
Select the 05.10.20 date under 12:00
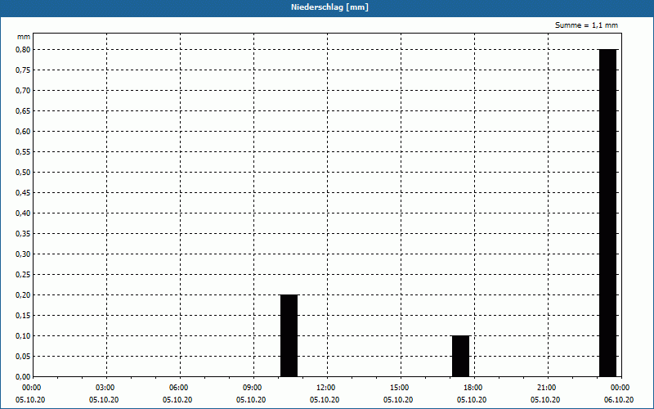(x=325, y=400)
